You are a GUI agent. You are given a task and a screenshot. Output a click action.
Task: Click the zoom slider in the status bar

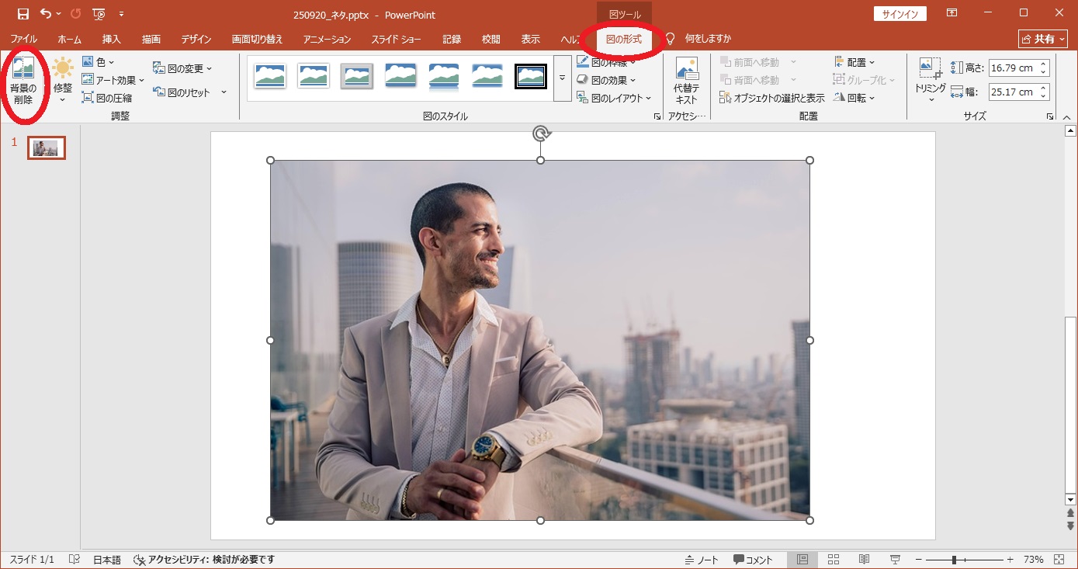954,560
